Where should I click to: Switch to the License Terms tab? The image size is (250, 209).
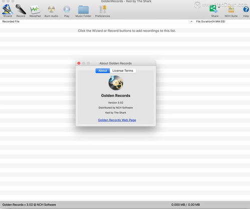point(123,71)
